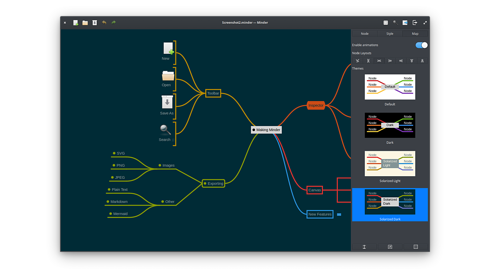Redo the last undone action
Viewport: 490px width, 275px height.
[114, 22]
